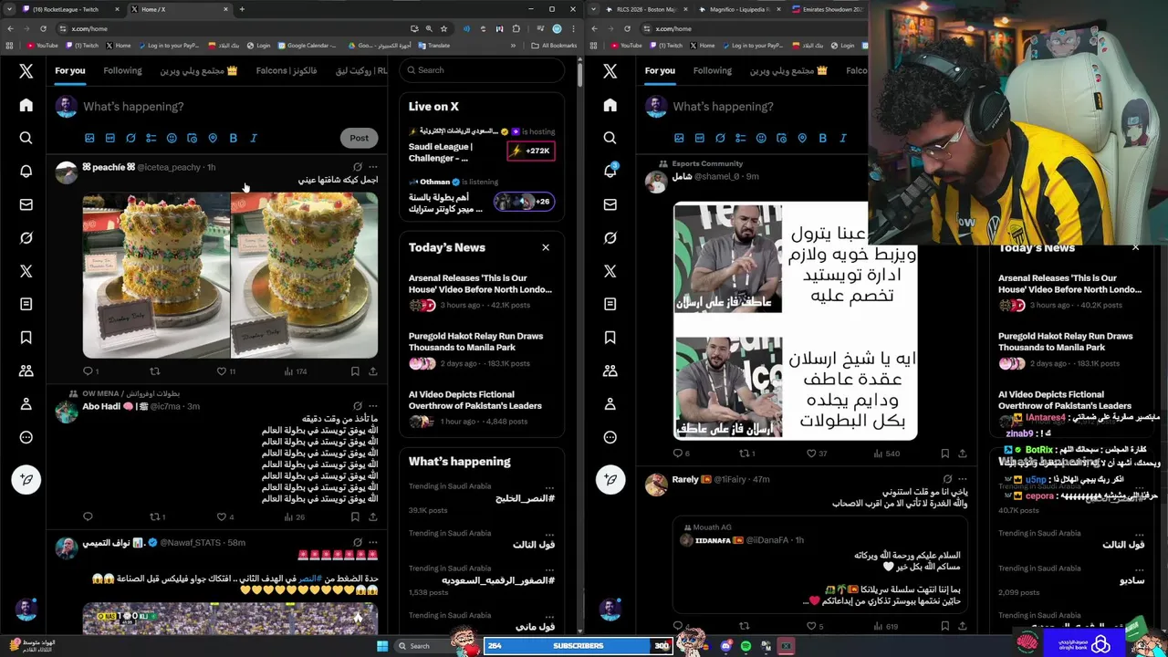Viewport: 1168px width, 657px height.
Task: Switch to Following tab in left window
Action: point(122,70)
